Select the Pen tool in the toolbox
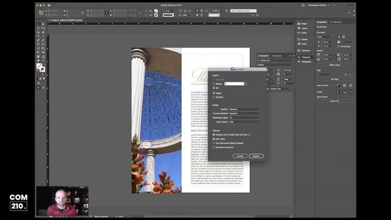 click(38, 40)
